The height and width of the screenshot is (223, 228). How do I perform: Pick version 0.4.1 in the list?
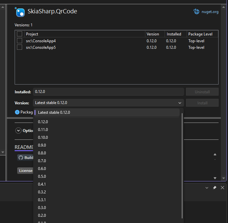pos(107,184)
